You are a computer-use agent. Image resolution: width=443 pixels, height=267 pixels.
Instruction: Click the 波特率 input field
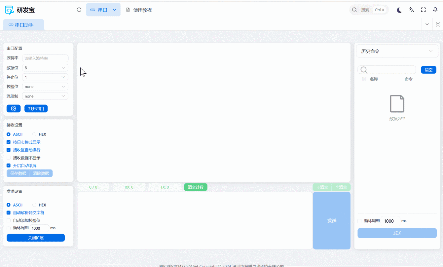point(45,58)
